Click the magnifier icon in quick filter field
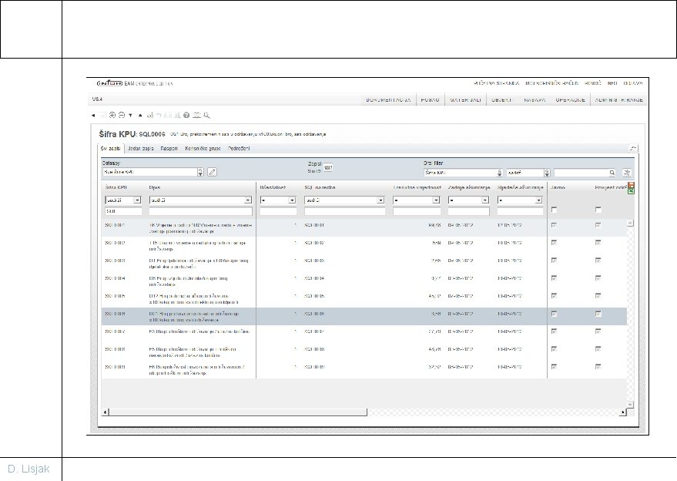Viewport: 677px width, 481px height. [612, 173]
